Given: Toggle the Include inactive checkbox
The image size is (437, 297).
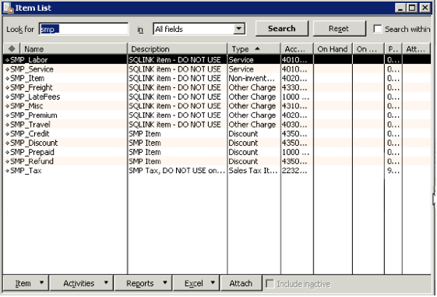Looking at the screenshot, I should tap(270, 284).
